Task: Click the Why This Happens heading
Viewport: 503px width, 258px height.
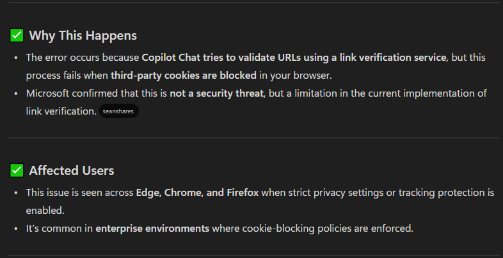Action: coord(83,35)
